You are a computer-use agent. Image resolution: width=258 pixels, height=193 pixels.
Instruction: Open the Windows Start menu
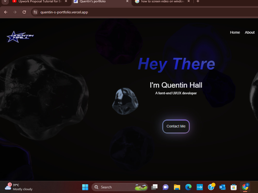[85, 187]
